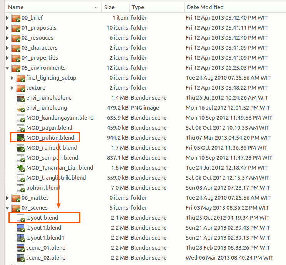Expand the 03_characters folder arrow
286x265 pixels.
coord(7,48)
